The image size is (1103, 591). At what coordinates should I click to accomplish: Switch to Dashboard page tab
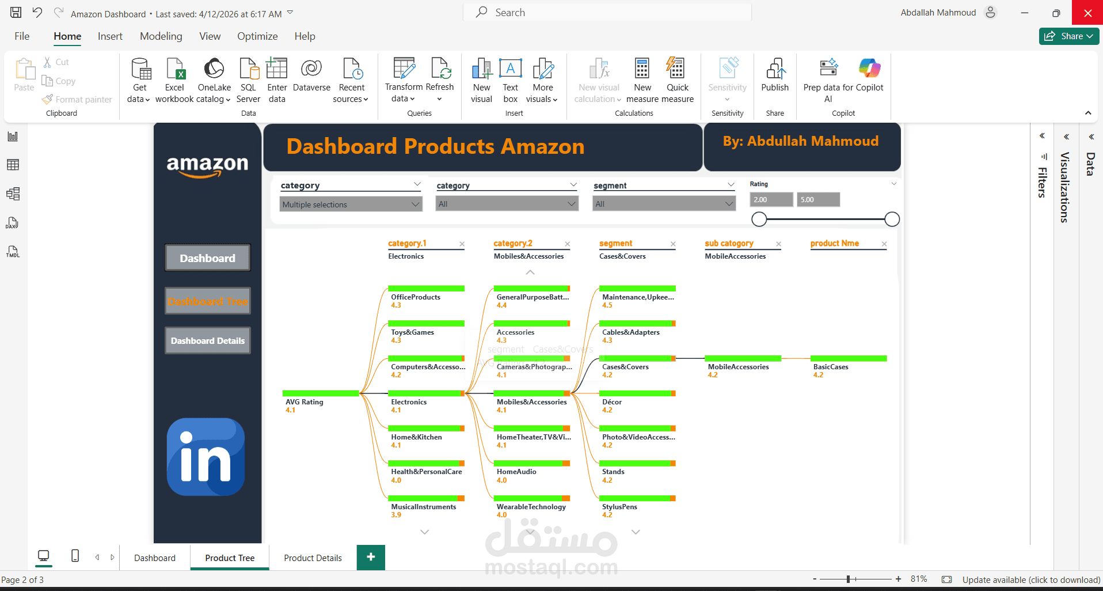[155, 558]
